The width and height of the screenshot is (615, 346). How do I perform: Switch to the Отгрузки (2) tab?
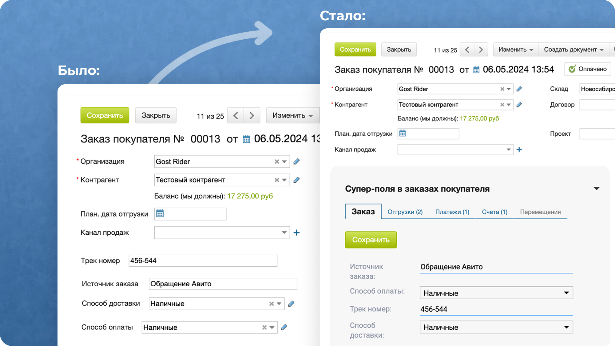(x=405, y=212)
